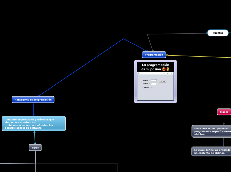Open the Paradigma de programación node
The width and height of the screenshot is (231, 172).
point(33,100)
